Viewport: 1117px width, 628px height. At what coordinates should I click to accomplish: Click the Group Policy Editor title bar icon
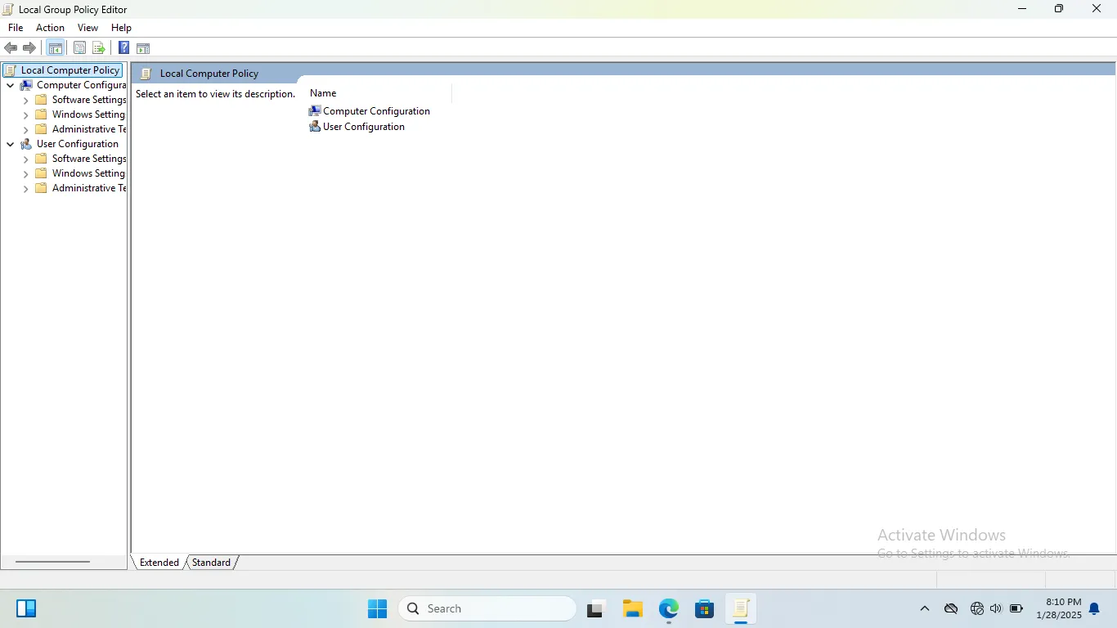point(8,9)
